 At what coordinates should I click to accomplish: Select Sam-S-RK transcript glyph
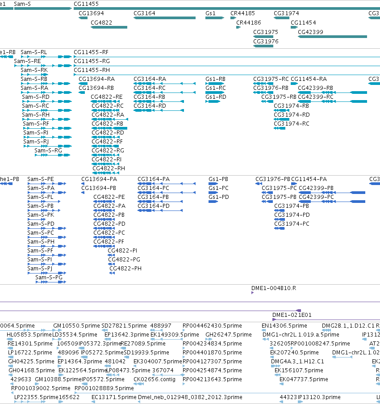[x=35, y=75]
